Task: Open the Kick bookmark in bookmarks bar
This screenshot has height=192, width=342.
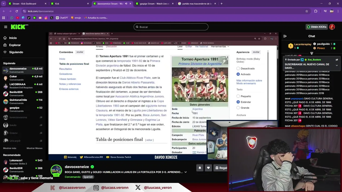Action: (34, 18)
